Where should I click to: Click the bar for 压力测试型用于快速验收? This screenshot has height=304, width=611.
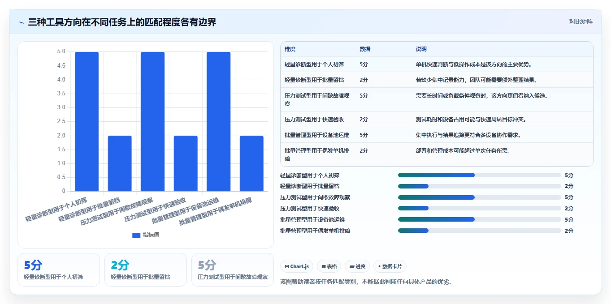186,163
